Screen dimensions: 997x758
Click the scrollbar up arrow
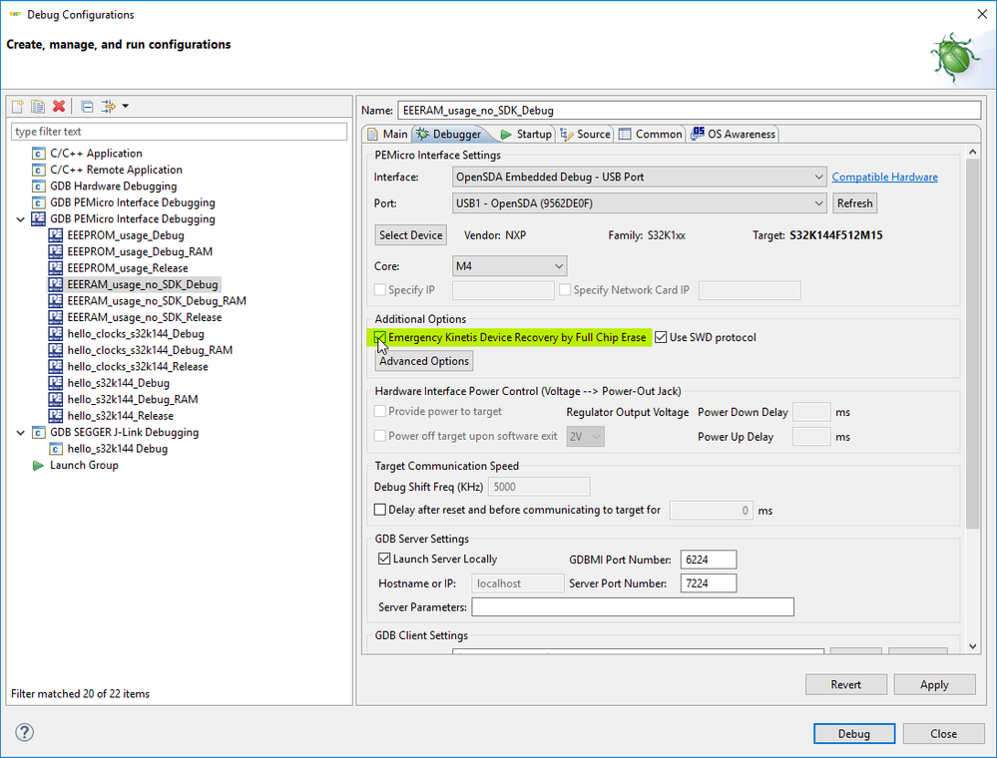(x=972, y=152)
